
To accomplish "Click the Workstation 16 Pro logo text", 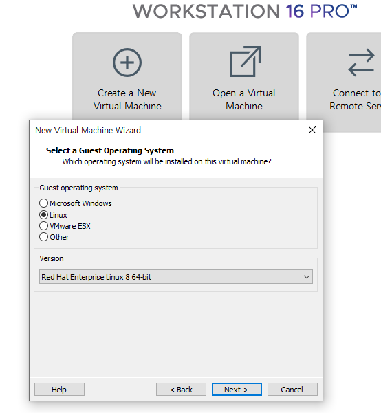I will point(245,11).
